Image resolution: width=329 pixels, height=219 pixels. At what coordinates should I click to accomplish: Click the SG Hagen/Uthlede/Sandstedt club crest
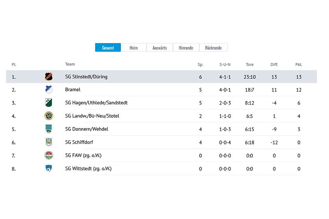49,102
